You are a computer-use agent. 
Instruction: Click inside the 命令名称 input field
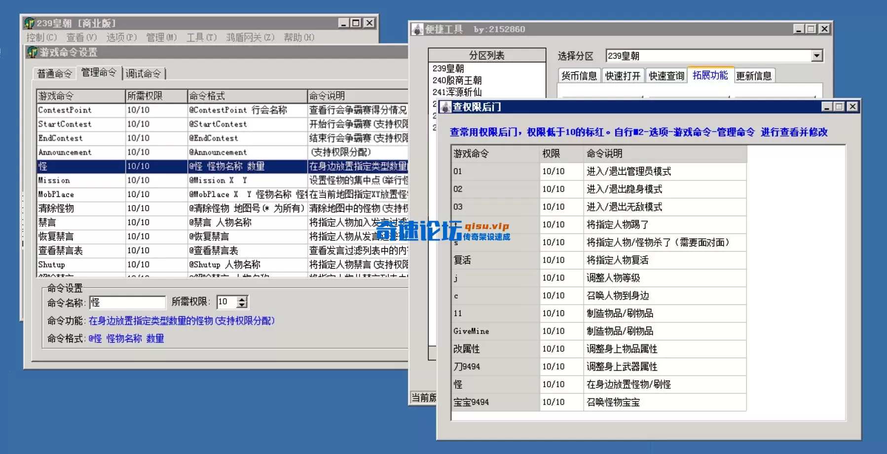[x=127, y=302]
